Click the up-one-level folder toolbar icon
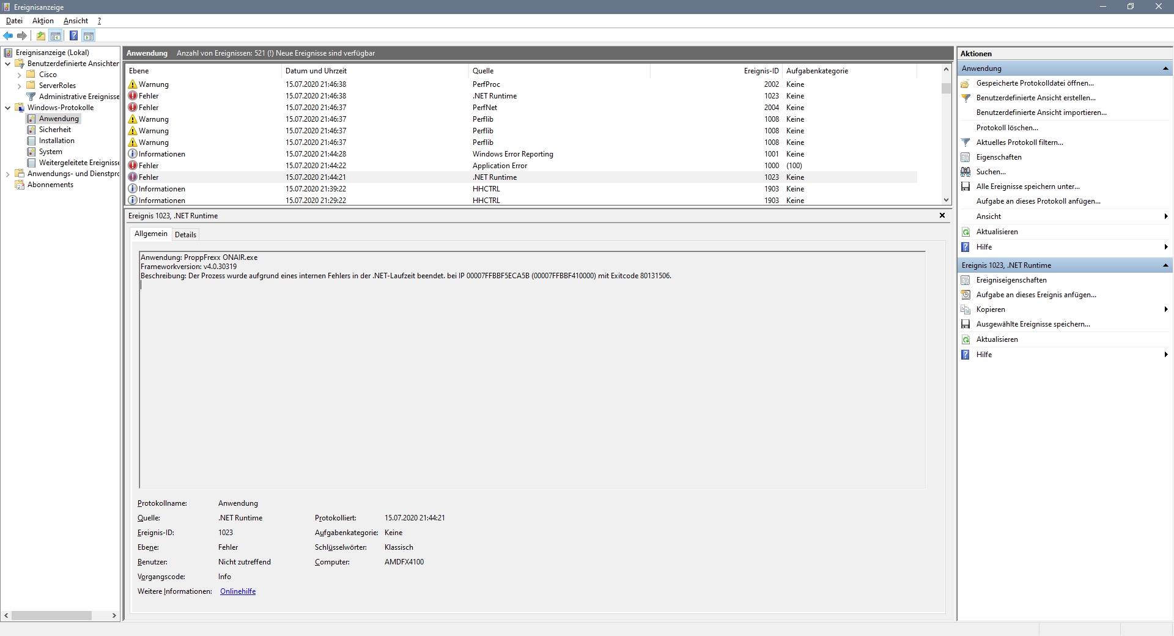1174x636 pixels. [40, 35]
